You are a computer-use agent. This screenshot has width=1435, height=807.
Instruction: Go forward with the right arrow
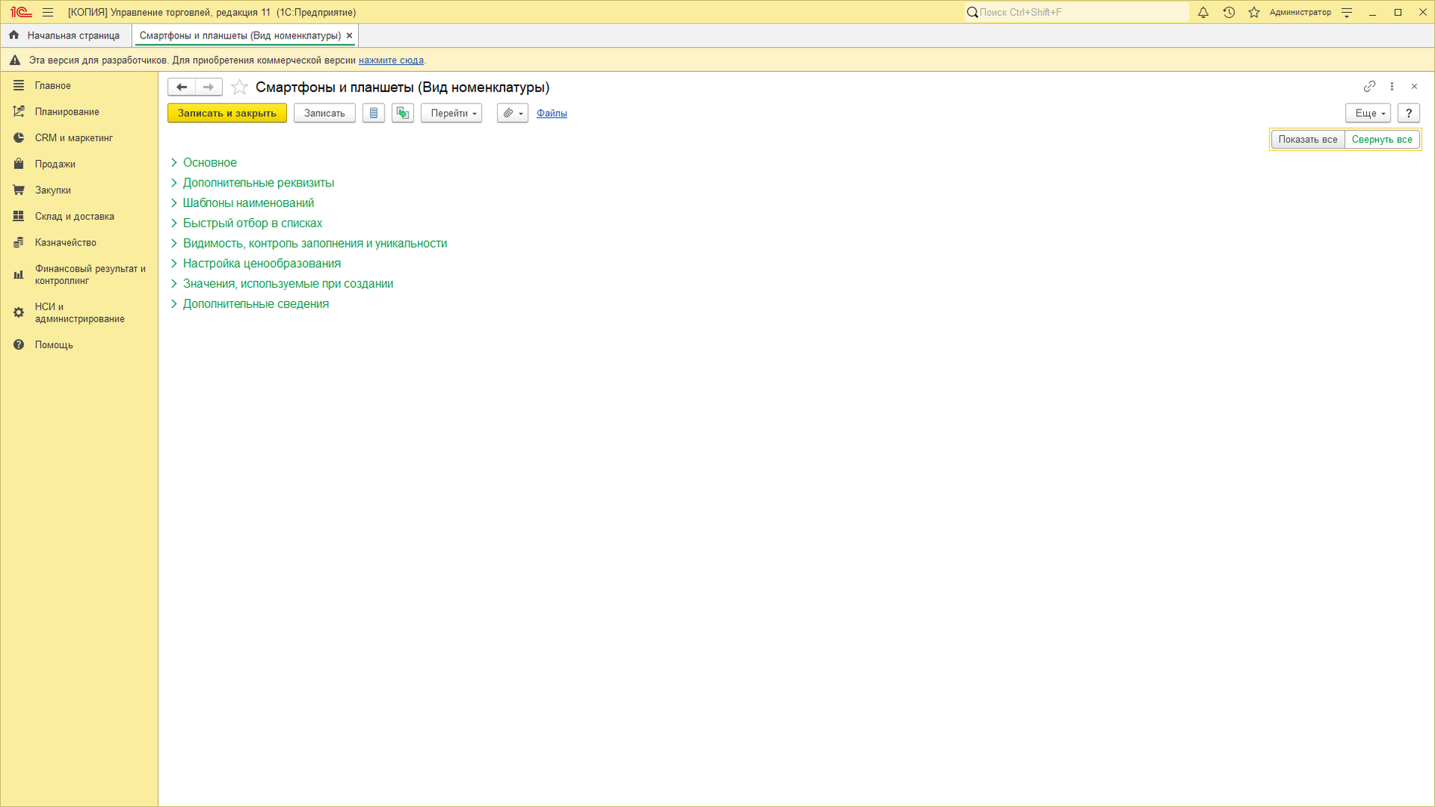pos(208,87)
